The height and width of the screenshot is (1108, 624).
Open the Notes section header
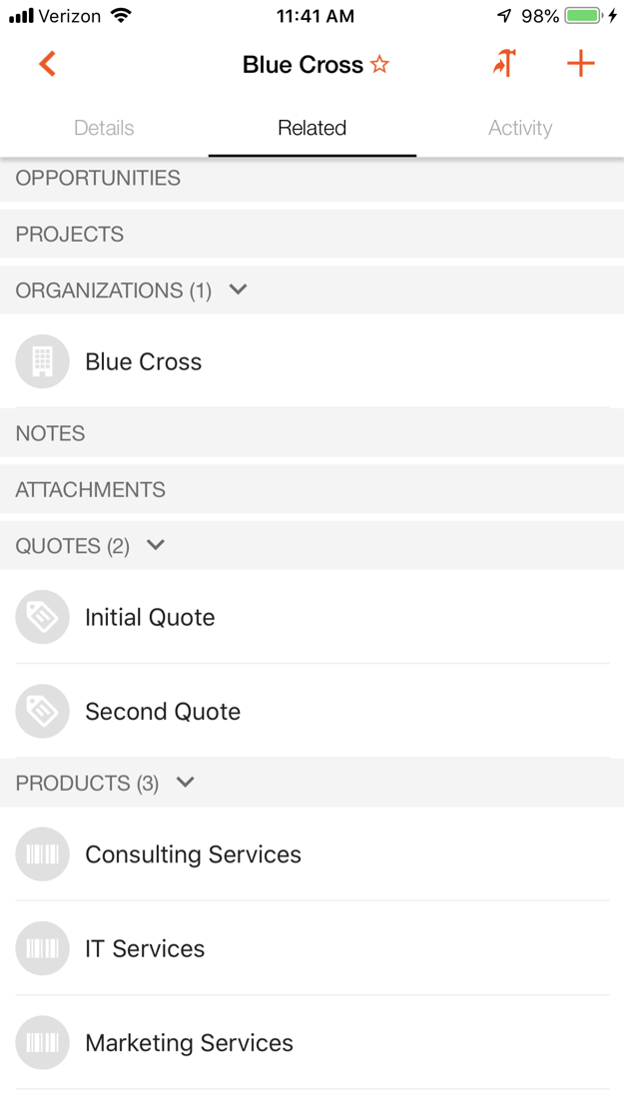click(50, 433)
